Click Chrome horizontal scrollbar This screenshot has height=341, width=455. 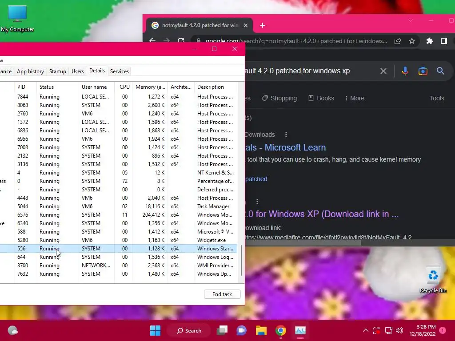click(303, 242)
